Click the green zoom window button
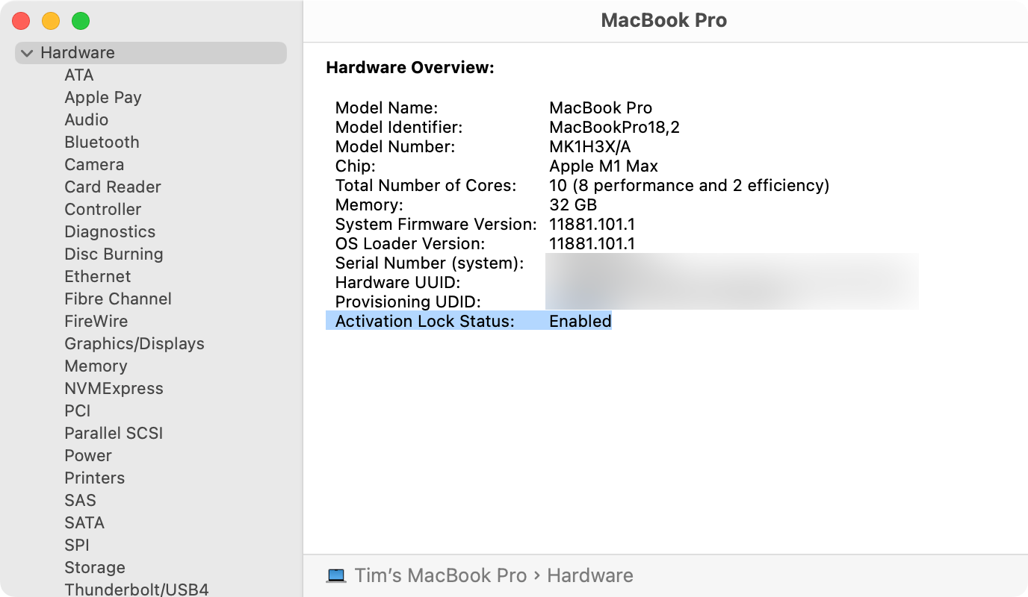The width and height of the screenshot is (1028, 597). pyautogui.click(x=81, y=21)
